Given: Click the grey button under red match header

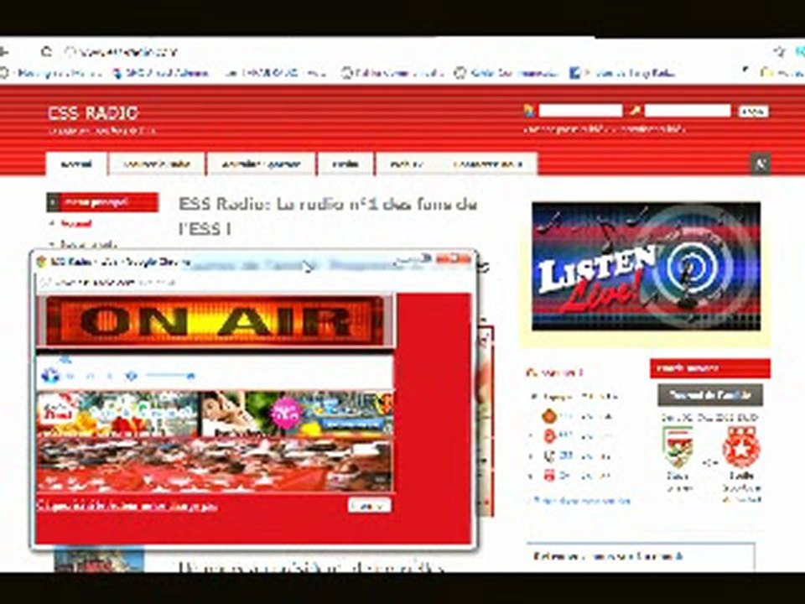Looking at the screenshot, I should pyautogui.click(x=710, y=395).
